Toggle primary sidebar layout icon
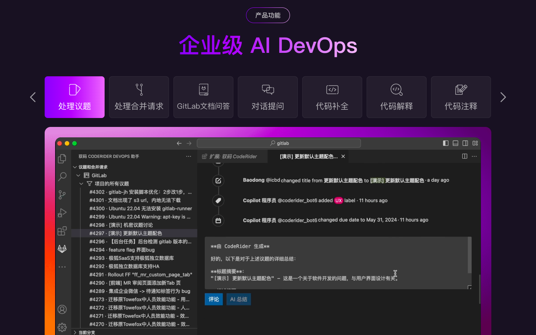This screenshot has height=335, width=536. (x=446, y=143)
